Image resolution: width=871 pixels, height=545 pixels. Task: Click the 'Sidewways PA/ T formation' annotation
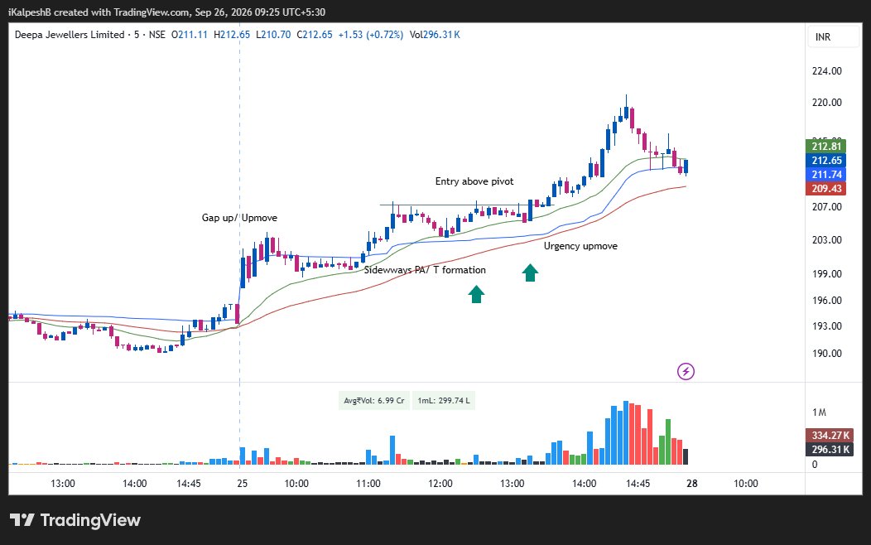point(425,270)
